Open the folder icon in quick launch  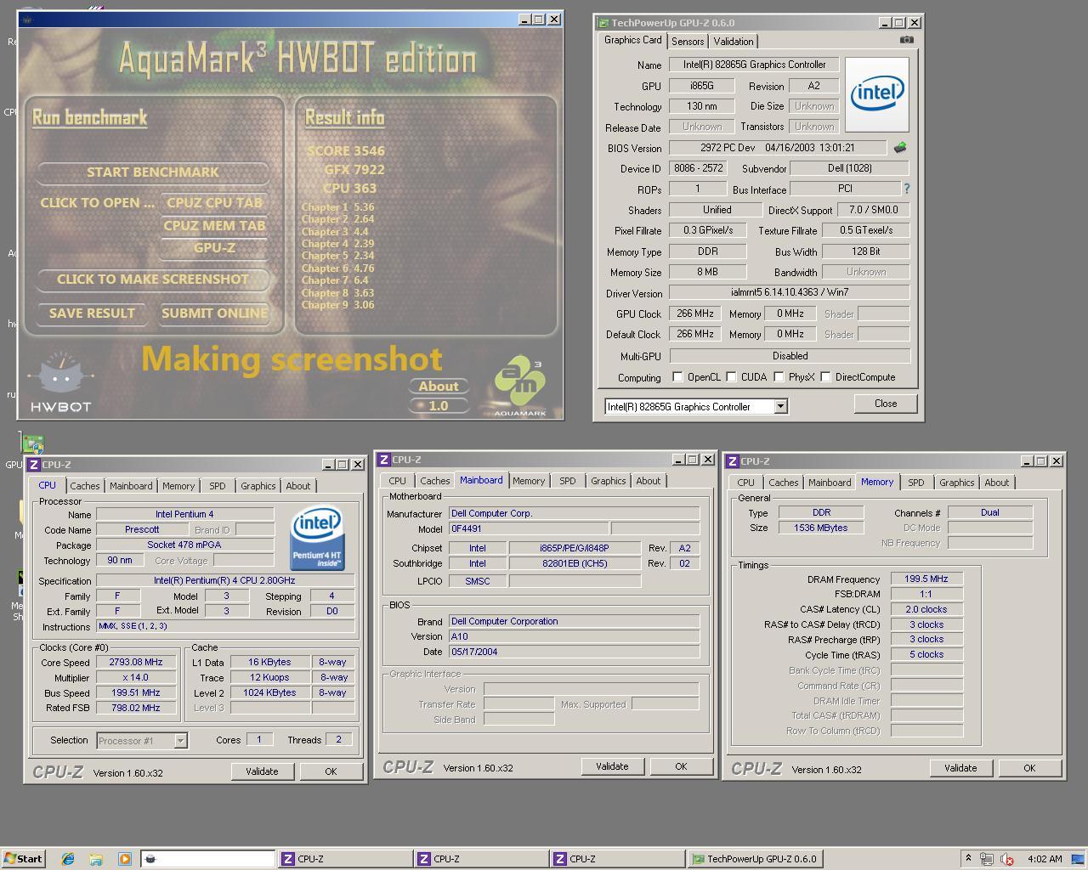coord(95,859)
